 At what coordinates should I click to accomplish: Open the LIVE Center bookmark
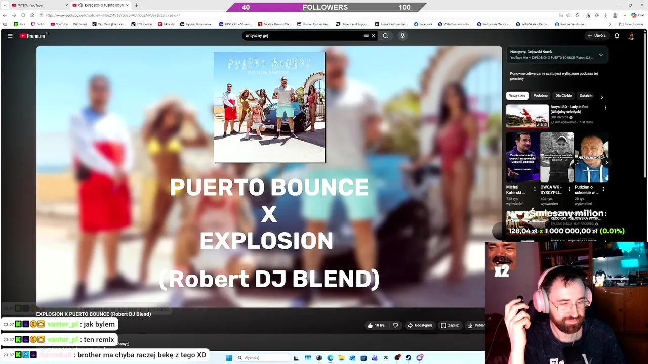click(142, 24)
